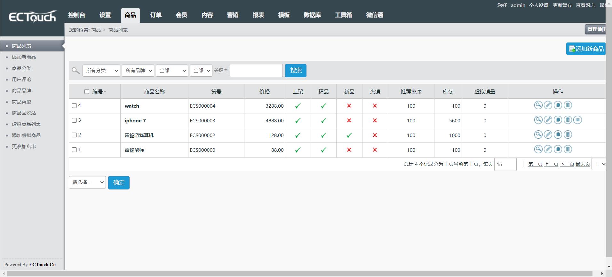Toggle 热销 status for 雷蛇鼠标
Image resolution: width=612 pixels, height=277 pixels.
[375, 150]
